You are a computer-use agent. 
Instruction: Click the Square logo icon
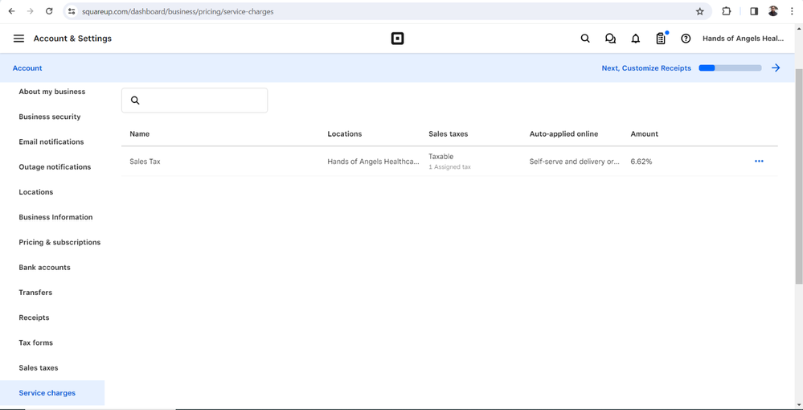point(397,39)
